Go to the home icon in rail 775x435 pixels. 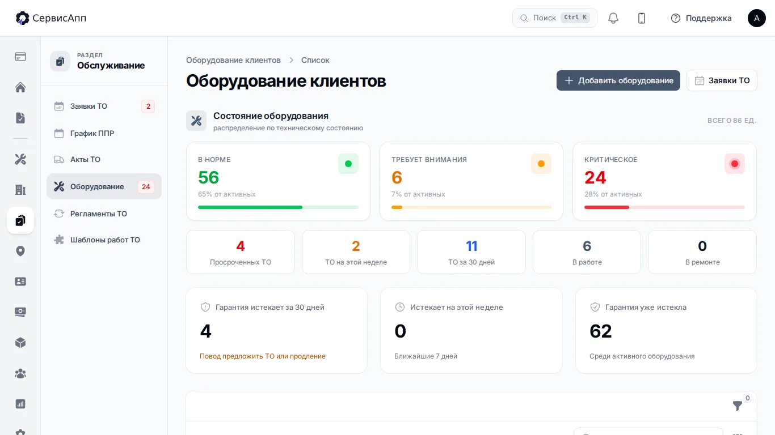point(20,87)
